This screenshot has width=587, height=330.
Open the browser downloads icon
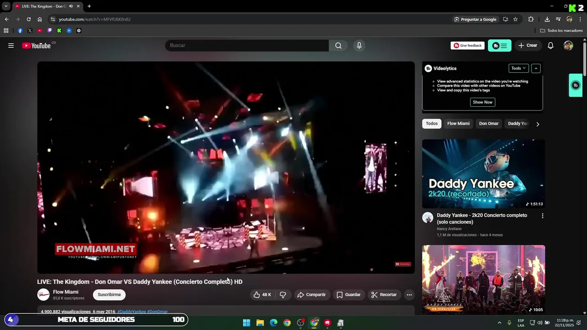coord(547,19)
